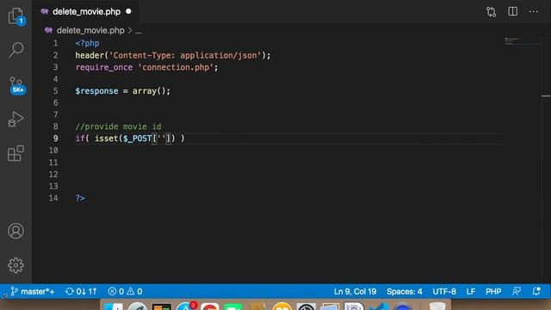The height and width of the screenshot is (310, 551).
Task: Click require_once keyword on line 3
Action: (x=104, y=67)
